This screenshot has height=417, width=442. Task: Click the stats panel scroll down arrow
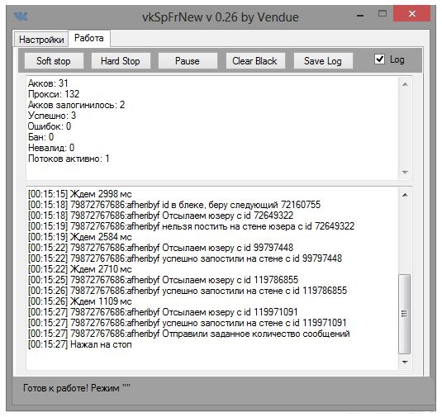405,172
